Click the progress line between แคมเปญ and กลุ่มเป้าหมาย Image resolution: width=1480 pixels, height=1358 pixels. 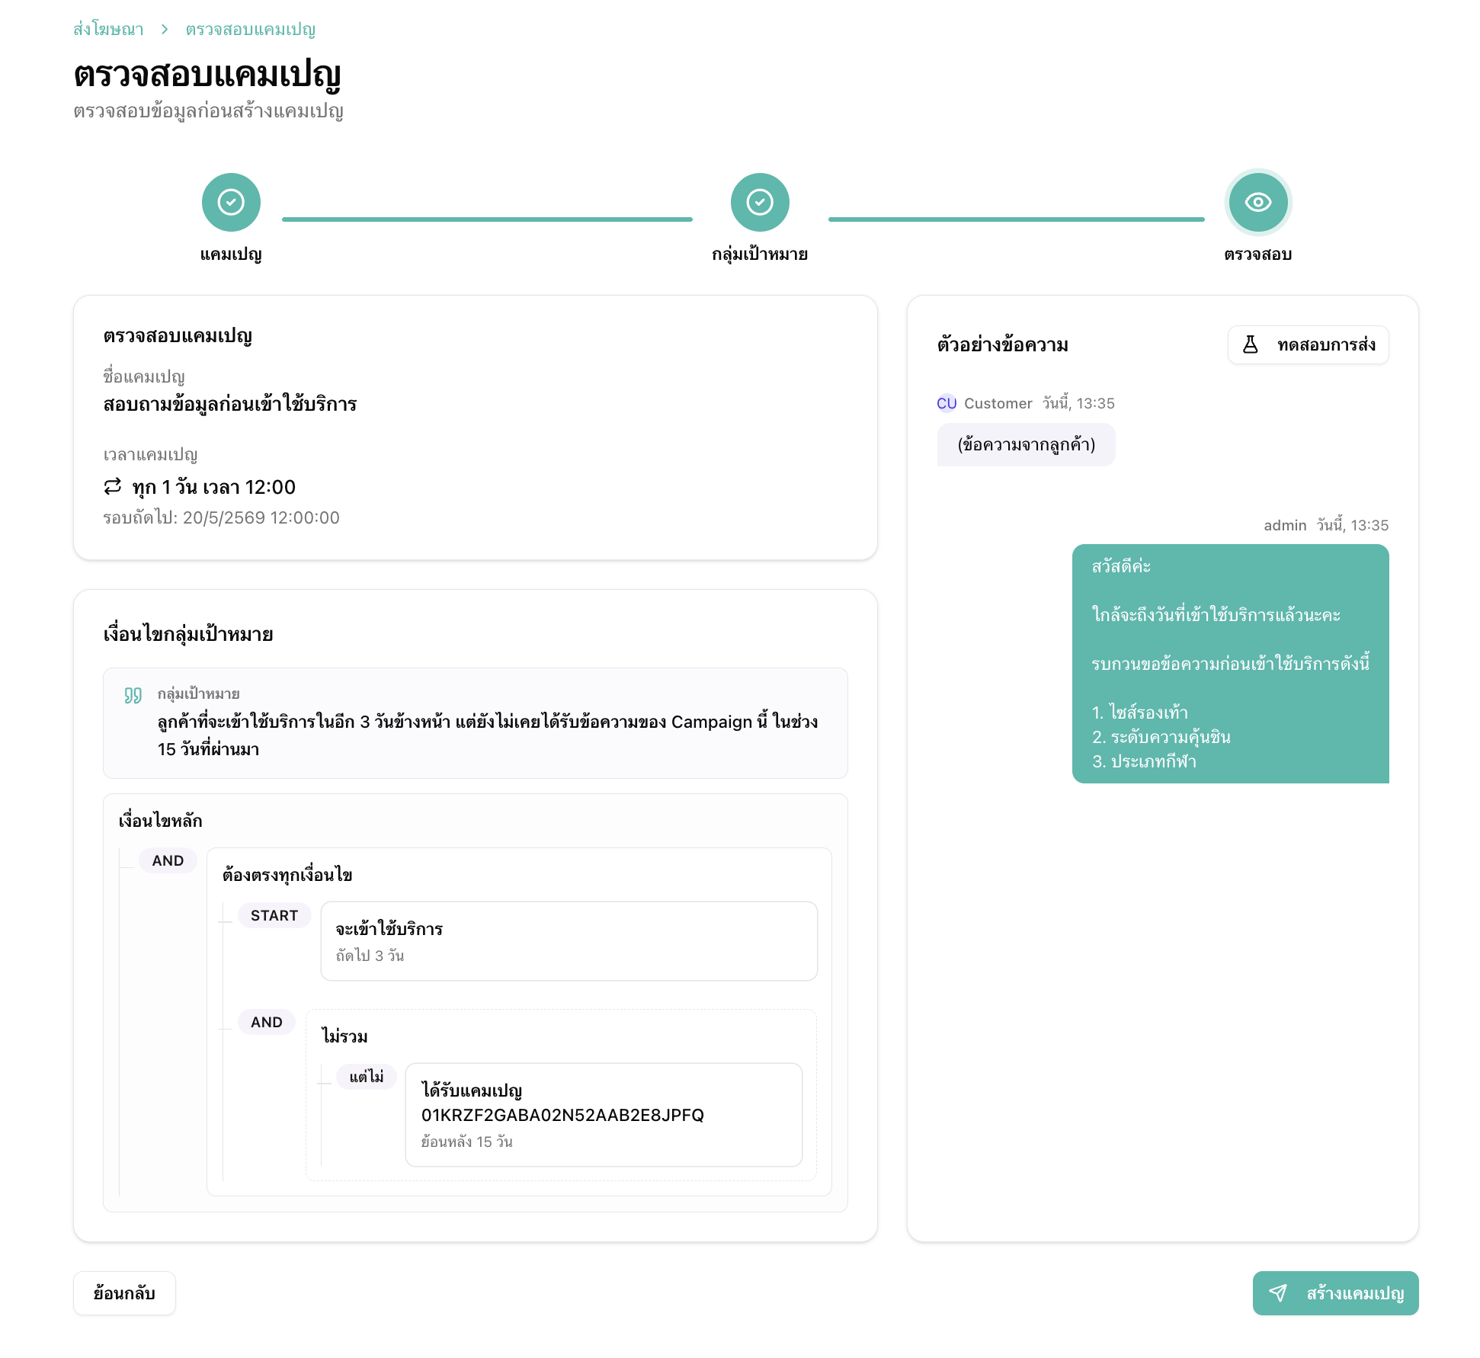(x=487, y=219)
